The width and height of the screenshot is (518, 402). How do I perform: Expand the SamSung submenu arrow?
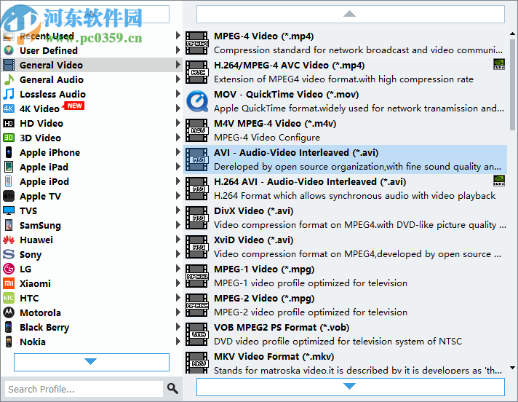(x=178, y=225)
